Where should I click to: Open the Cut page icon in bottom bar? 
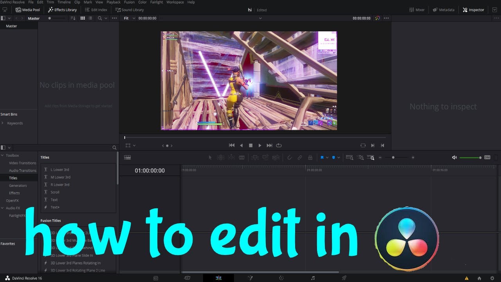click(x=187, y=278)
